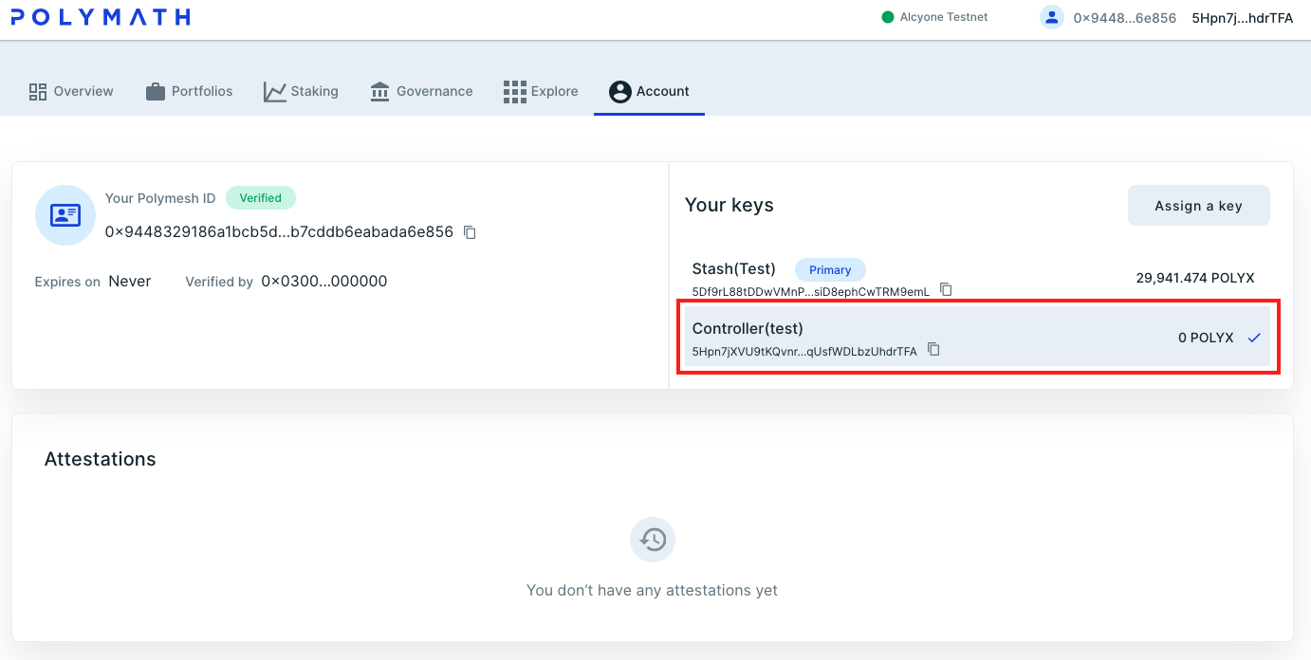Click the Attestations heading
Viewport: 1311px width, 660px height.
tap(101, 459)
